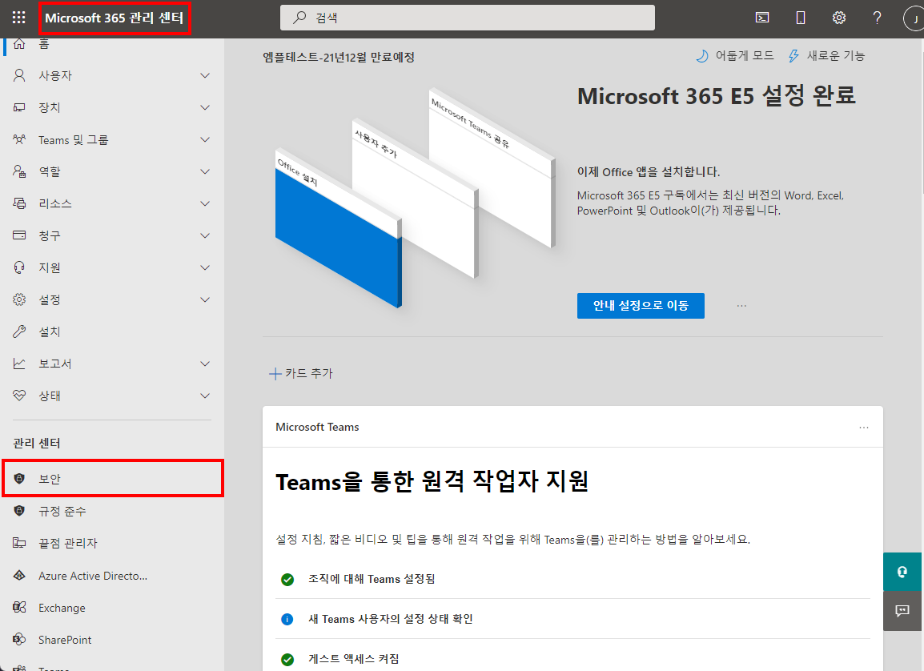Open the Cloud Shell terminal icon
The width and height of the screenshot is (924, 671).
click(x=762, y=18)
